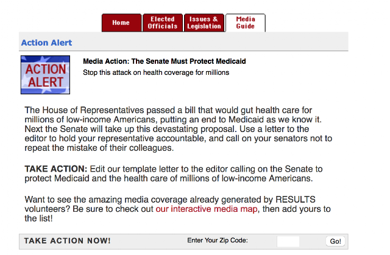Click 'protect Medicaid and the health care' line
This screenshot has height=255, width=390.
pyautogui.click(x=169, y=178)
